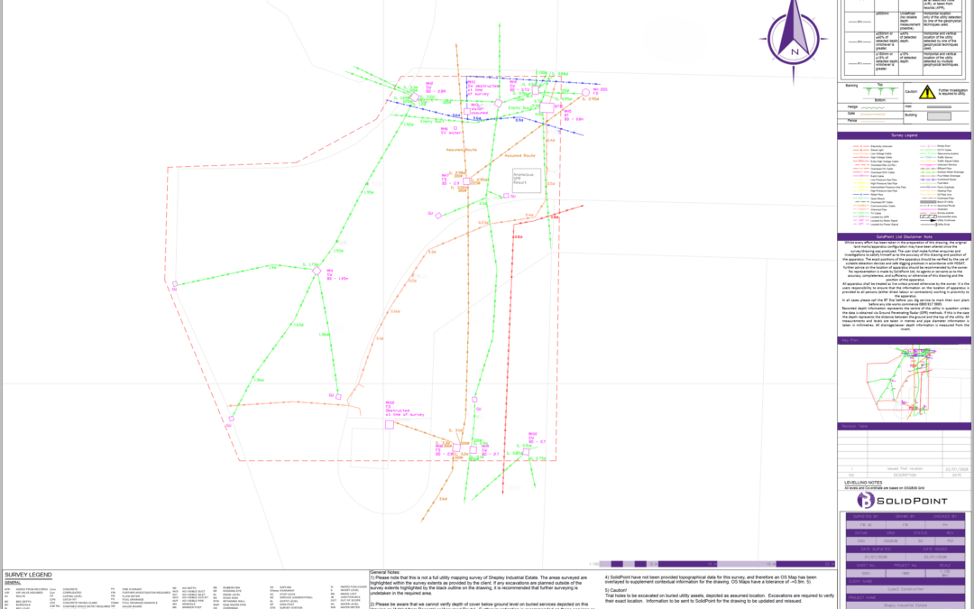Screen dimensions: 974x609
Task: Click the SolidPoint company logo
Action: 902,500
